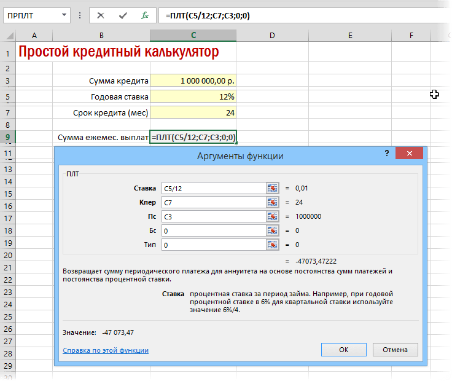Select column A header
Viewport: 452px width, 381px height.
(34, 36)
